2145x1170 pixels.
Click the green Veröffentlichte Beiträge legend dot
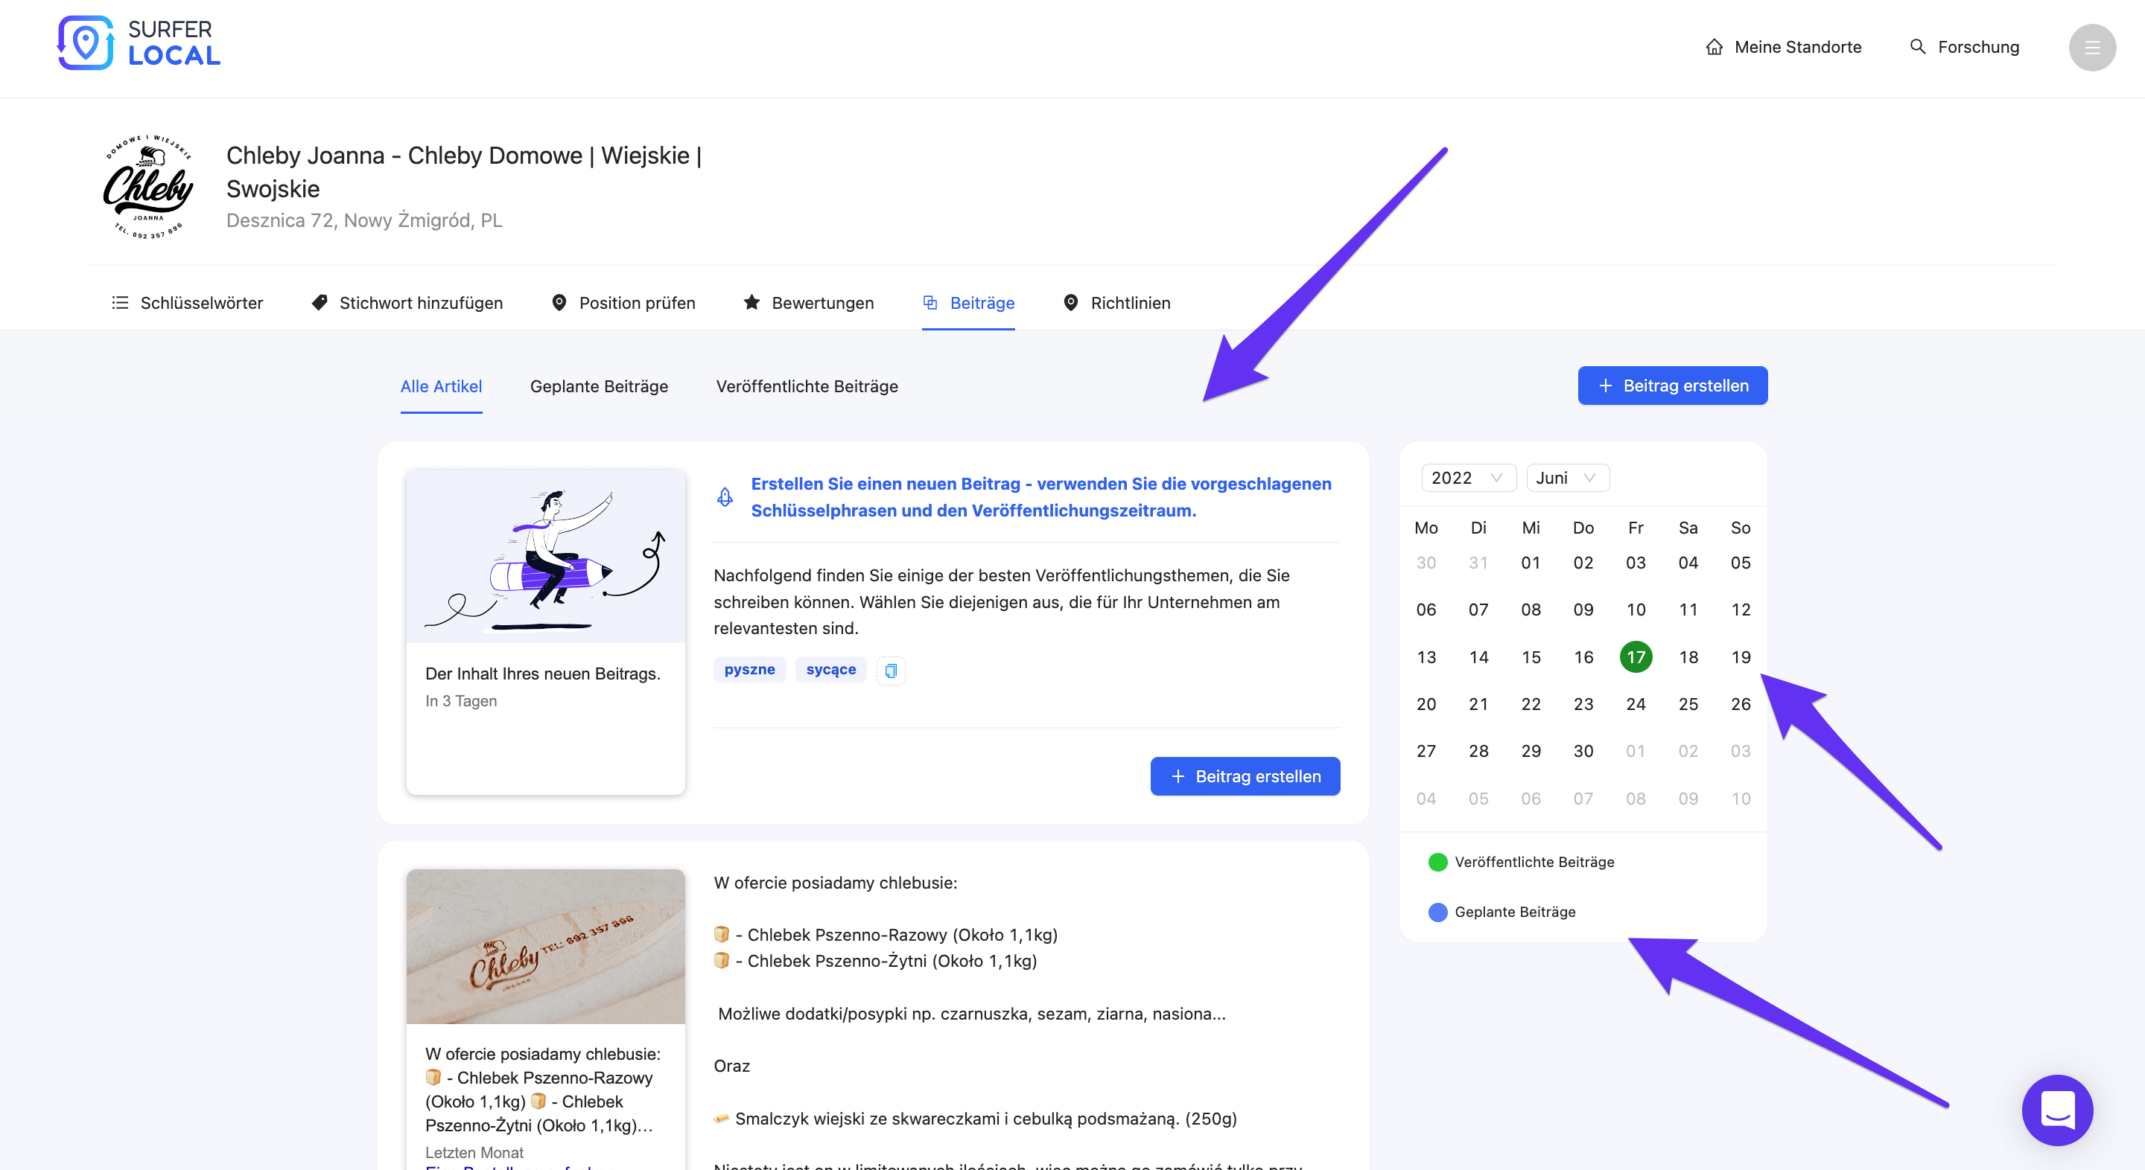point(1437,862)
